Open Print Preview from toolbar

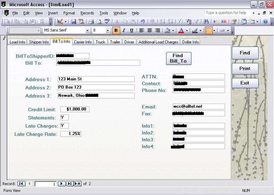[99, 22]
